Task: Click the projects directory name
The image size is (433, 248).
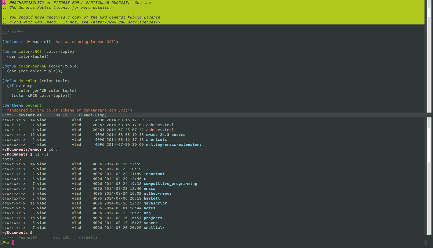Action: [x=153, y=218]
